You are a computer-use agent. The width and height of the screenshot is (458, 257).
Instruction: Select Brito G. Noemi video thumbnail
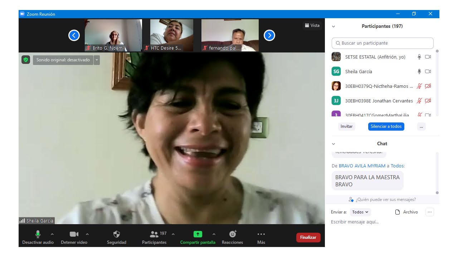113,35
